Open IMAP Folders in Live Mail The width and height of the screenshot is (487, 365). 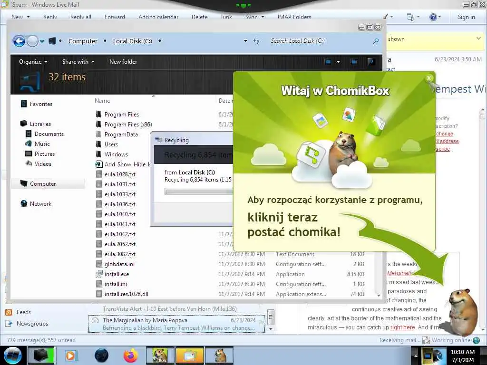[294, 17]
